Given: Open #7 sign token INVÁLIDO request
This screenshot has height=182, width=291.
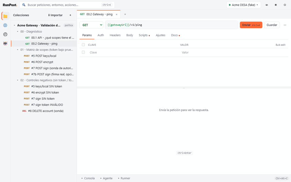Looking at the screenshot, I should pyautogui.click(x=44, y=105).
